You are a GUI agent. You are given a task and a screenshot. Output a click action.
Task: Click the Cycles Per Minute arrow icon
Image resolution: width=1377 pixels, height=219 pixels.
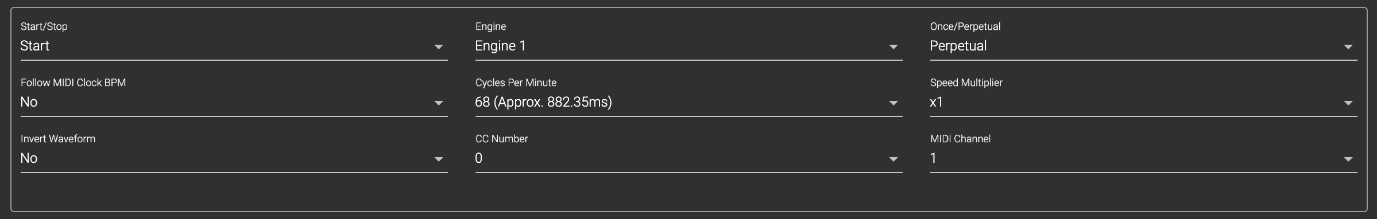pyautogui.click(x=893, y=103)
